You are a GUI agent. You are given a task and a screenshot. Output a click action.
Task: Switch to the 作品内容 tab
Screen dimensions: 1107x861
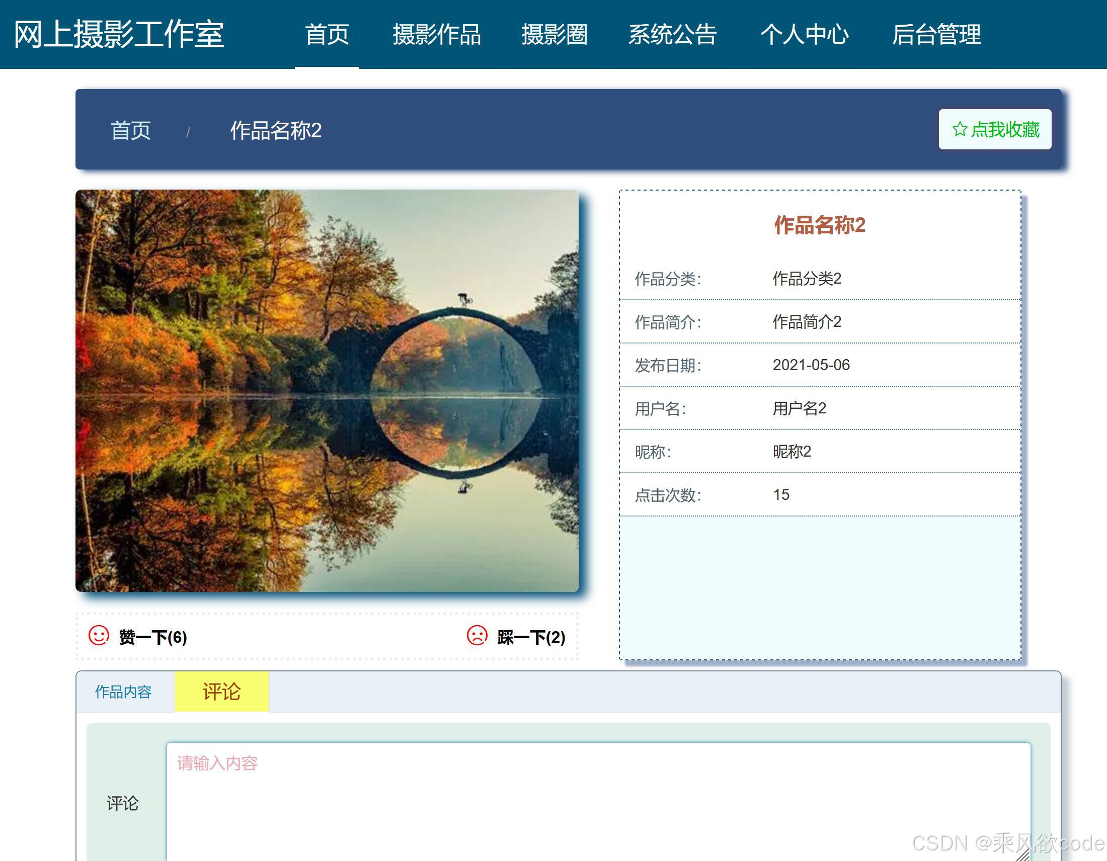(124, 692)
